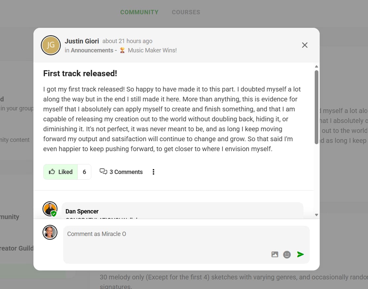The height and width of the screenshot is (289, 368).
Task: Toggle the Liked thumbs-up button
Action: 61,172
